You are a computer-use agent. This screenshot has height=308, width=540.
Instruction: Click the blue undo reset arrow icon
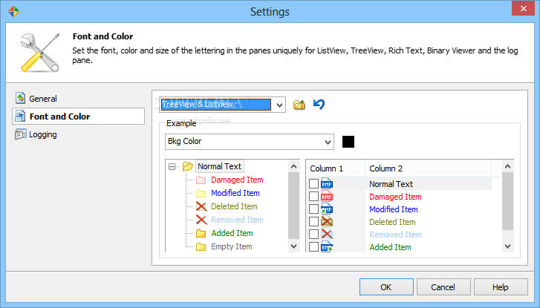click(x=319, y=104)
